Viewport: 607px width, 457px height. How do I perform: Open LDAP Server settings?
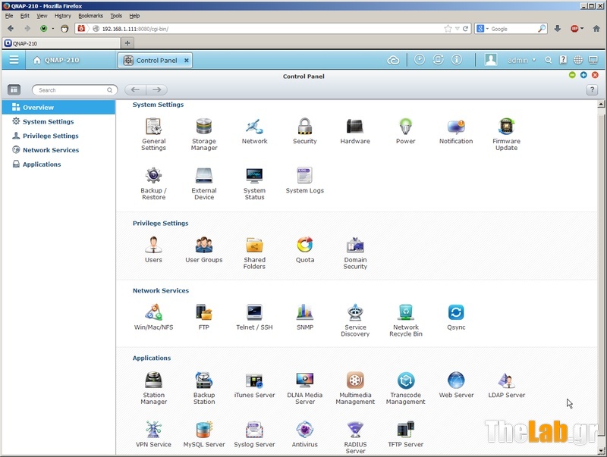(506, 385)
